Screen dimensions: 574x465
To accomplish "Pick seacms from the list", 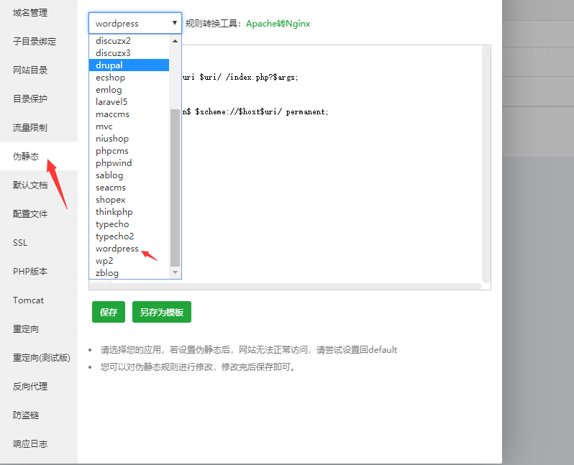I will [129, 188].
